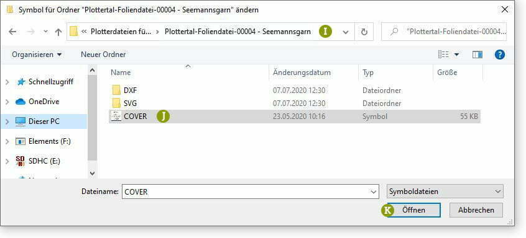The image size is (526, 238).
Task: Select Dieser PC in navigation pane
Action: click(x=44, y=121)
